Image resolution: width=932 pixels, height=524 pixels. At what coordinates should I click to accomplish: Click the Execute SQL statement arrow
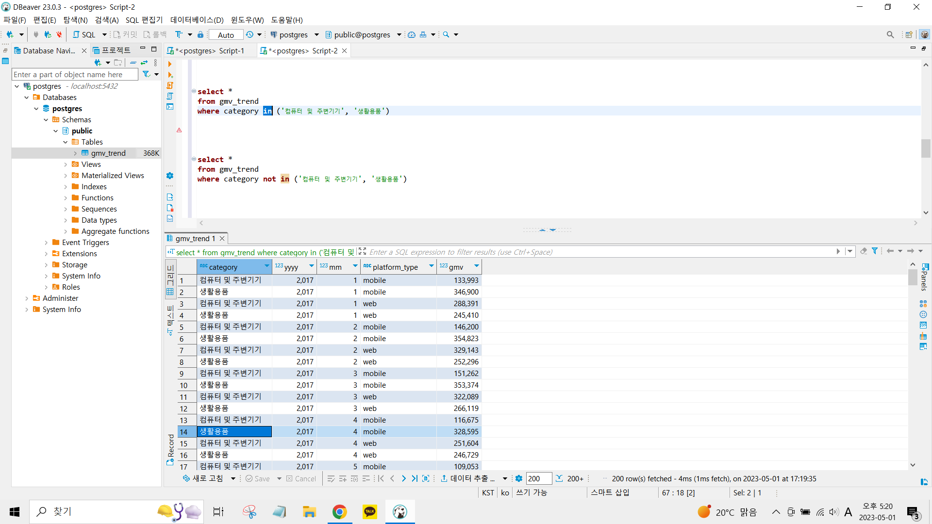pyautogui.click(x=170, y=64)
